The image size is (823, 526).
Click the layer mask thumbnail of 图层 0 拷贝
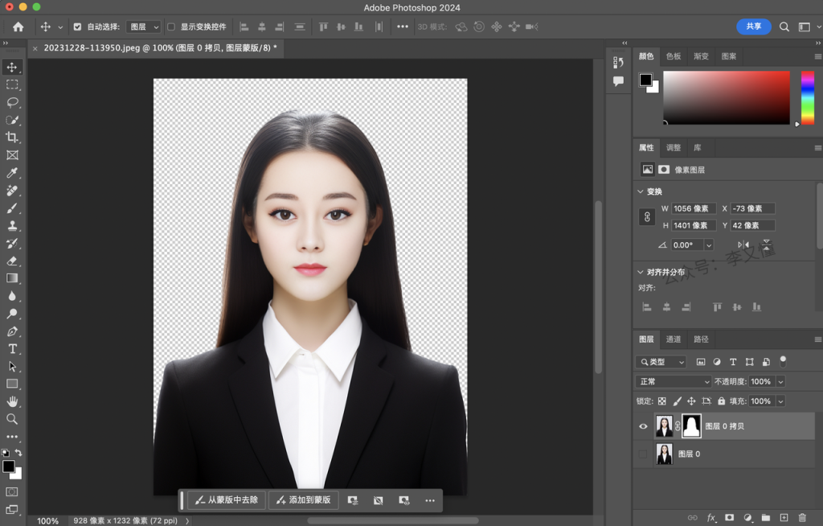(x=691, y=426)
